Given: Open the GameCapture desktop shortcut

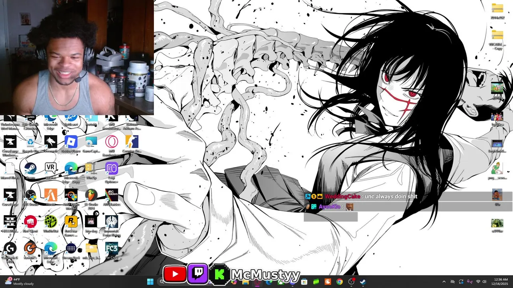Looking at the screenshot, I should click(91, 144).
